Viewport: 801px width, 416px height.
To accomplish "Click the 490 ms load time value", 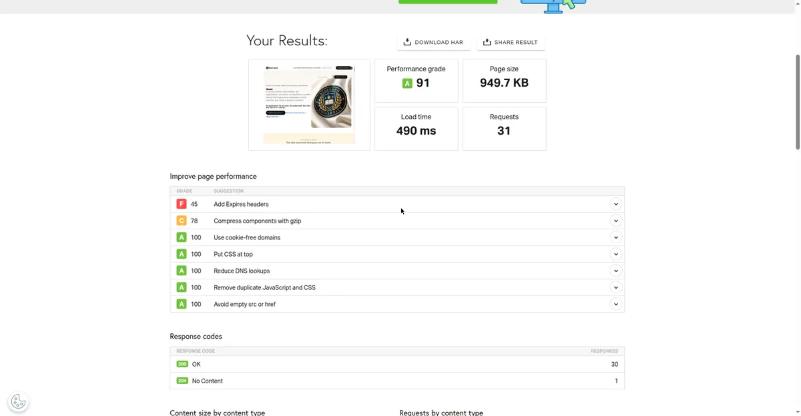I will (416, 131).
